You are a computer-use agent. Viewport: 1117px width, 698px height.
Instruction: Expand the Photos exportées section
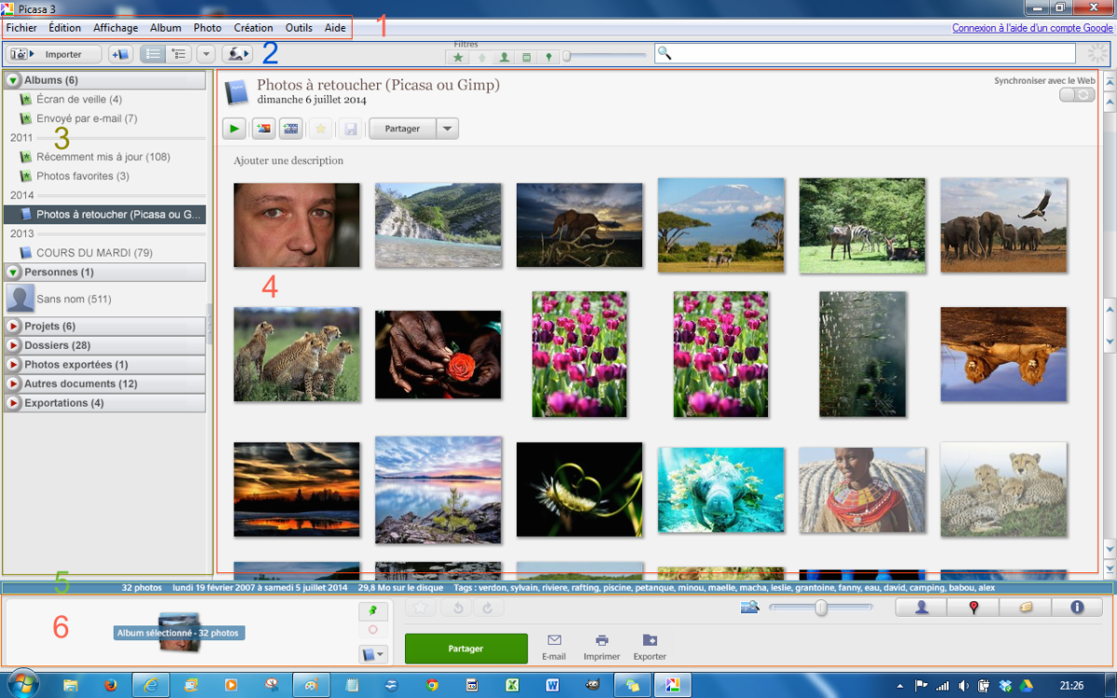[x=14, y=364]
